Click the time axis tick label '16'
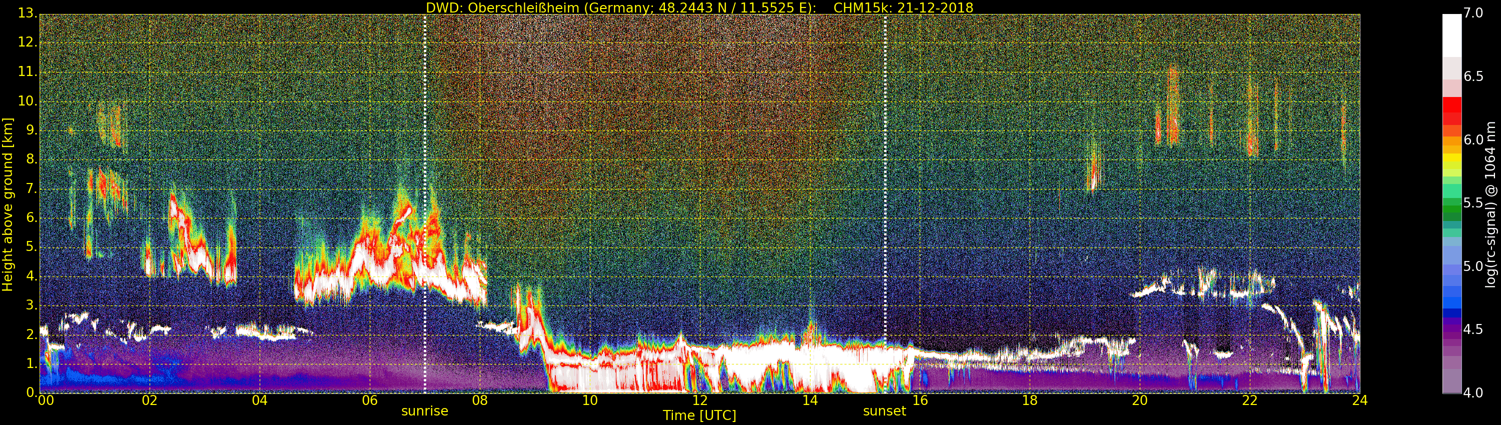Image resolution: width=1501 pixels, height=425 pixels. (920, 400)
